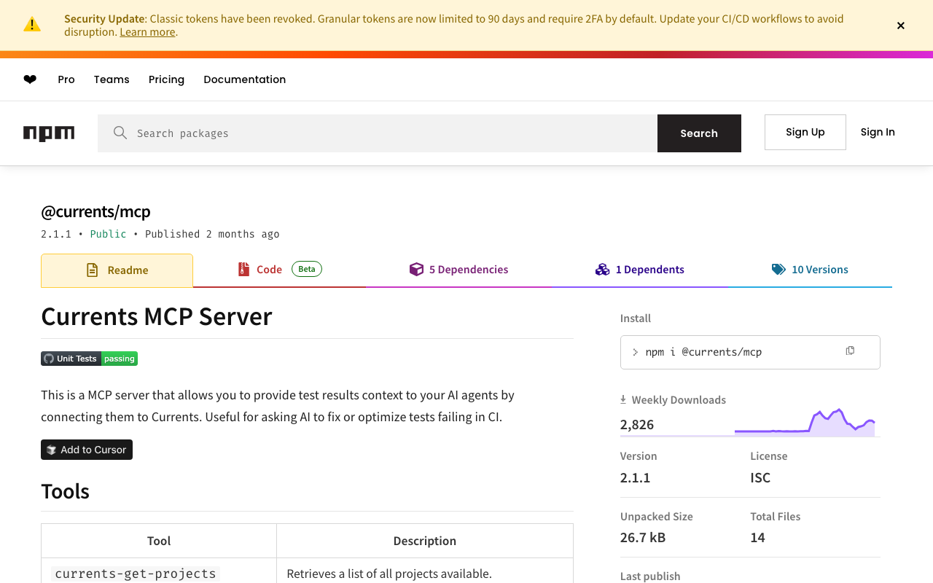Click the Weekly Downloads chart

[805, 423]
